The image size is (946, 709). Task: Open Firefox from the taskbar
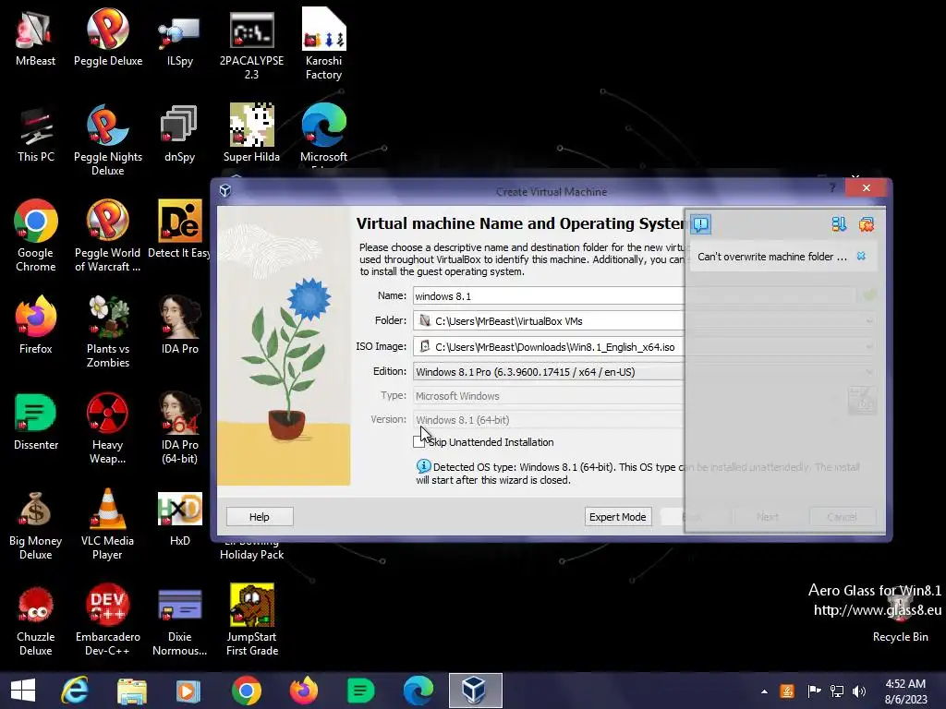[303, 691]
